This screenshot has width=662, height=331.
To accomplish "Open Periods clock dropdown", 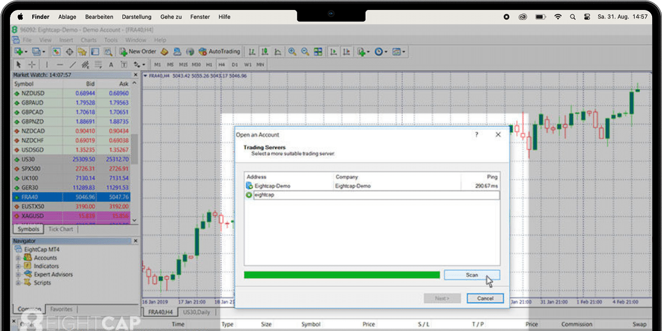I will coord(381,52).
